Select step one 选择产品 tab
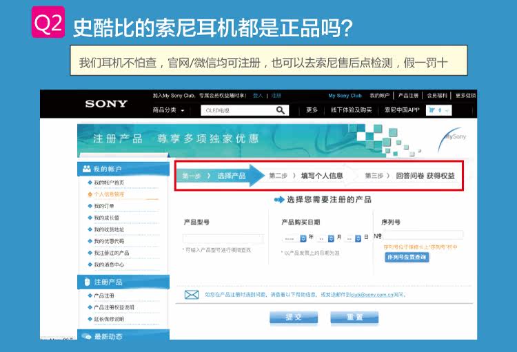Viewport: 517px width, 352px height. point(221,176)
